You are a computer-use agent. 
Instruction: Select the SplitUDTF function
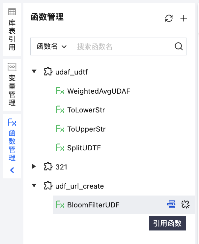(x=84, y=148)
